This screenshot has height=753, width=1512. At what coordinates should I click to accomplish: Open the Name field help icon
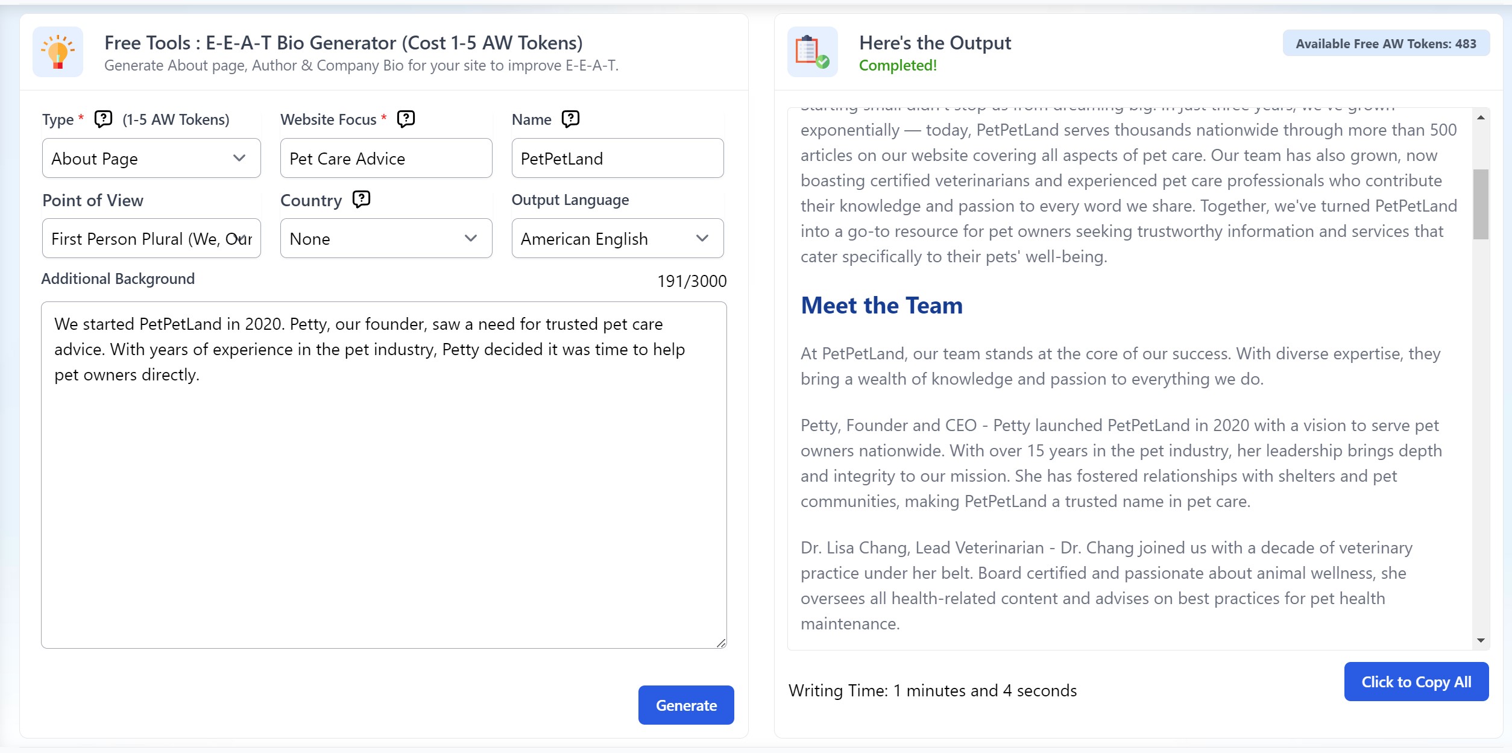(570, 119)
